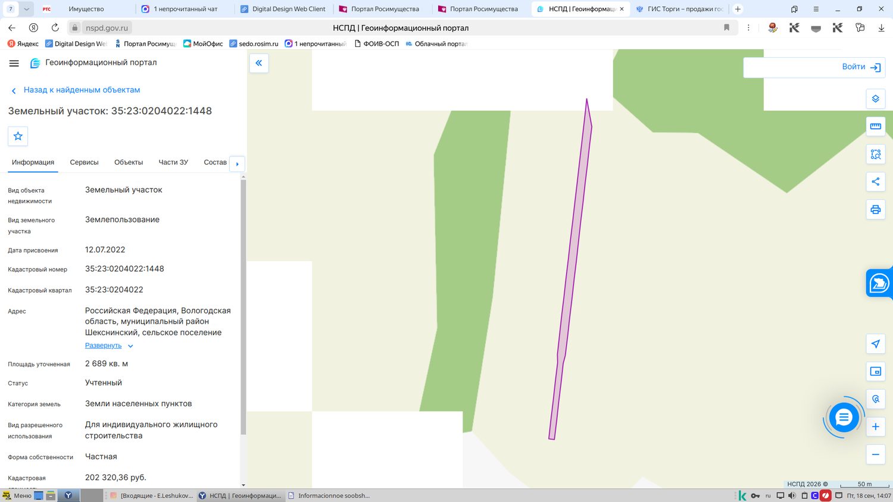The height and width of the screenshot is (502, 893).
Task: Zoom in the map with plus
Action: click(x=875, y=426)
